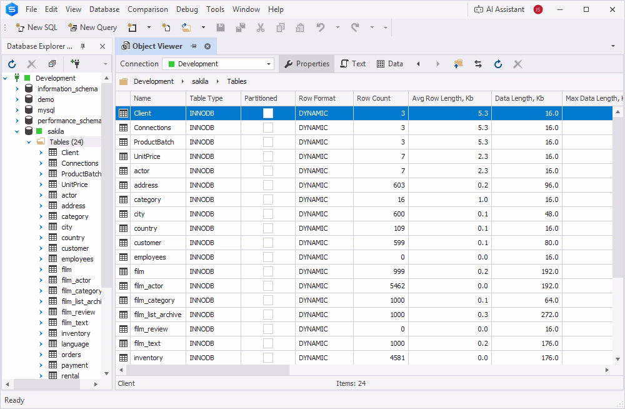This screenshot has height=409, width=625.
Task: Sort by Row Count column header
Action: 381,98
